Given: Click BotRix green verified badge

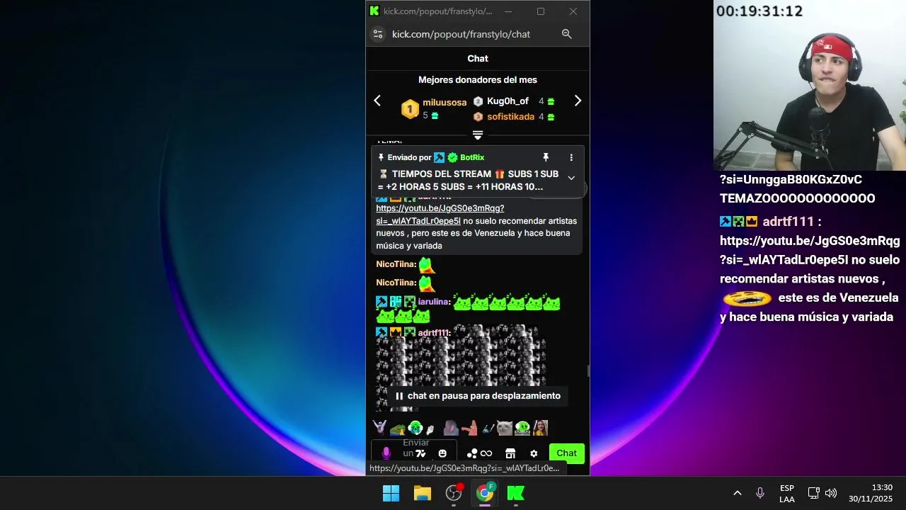Looking at the screenshot, I should click(x=453, y=157).
